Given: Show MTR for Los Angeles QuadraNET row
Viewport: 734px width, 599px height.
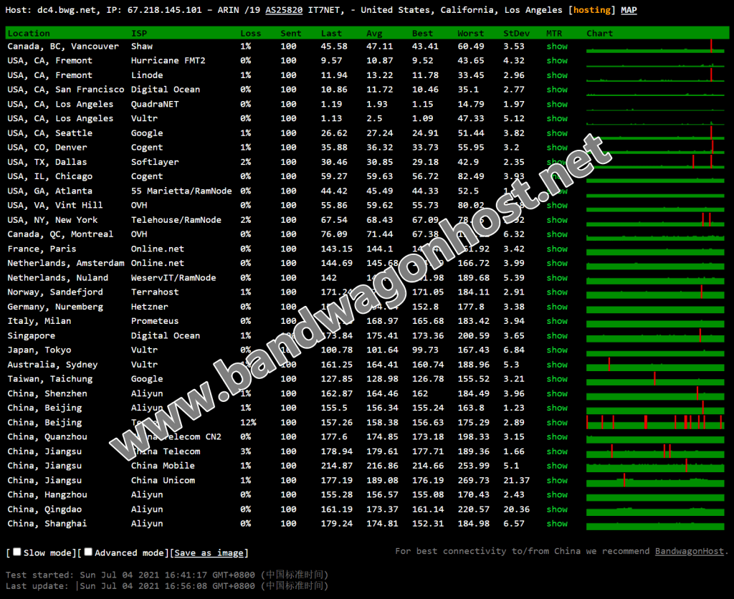Looking at the screenshot, I should 557,104.
